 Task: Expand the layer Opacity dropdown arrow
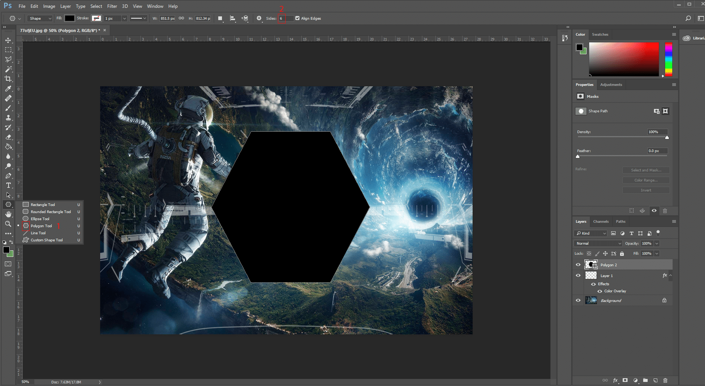[x=657, y=243]
